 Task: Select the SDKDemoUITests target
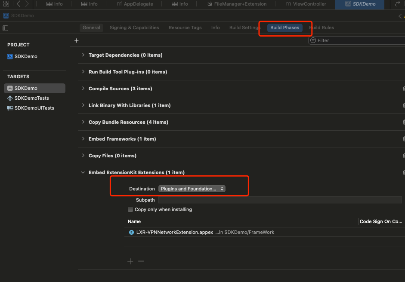pos(34,108)
